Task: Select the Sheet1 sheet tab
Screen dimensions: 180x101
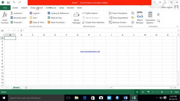Action: (16, 87)
